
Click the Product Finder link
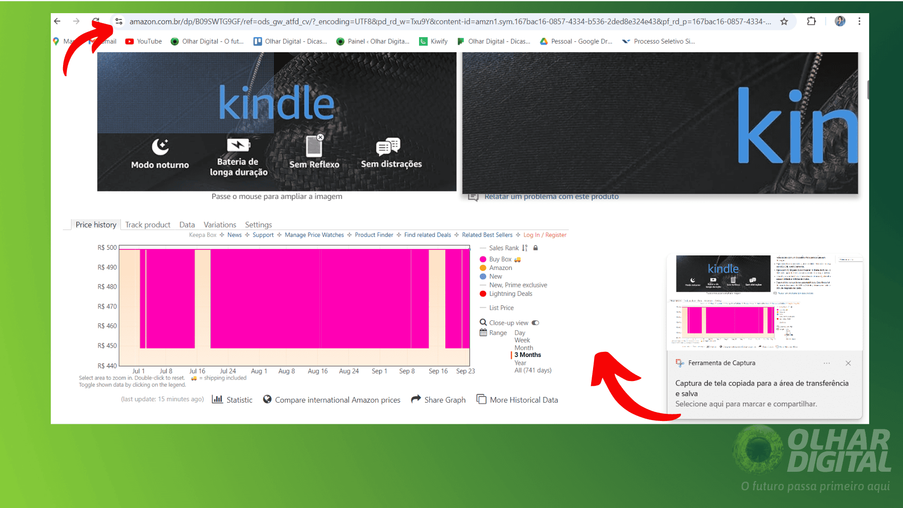pyautogui.click(x=374, y=234)
